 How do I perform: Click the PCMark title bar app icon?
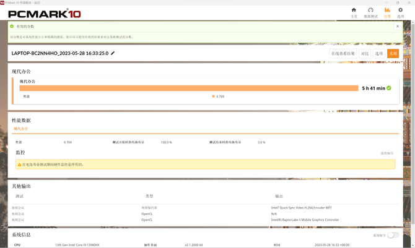2,2
